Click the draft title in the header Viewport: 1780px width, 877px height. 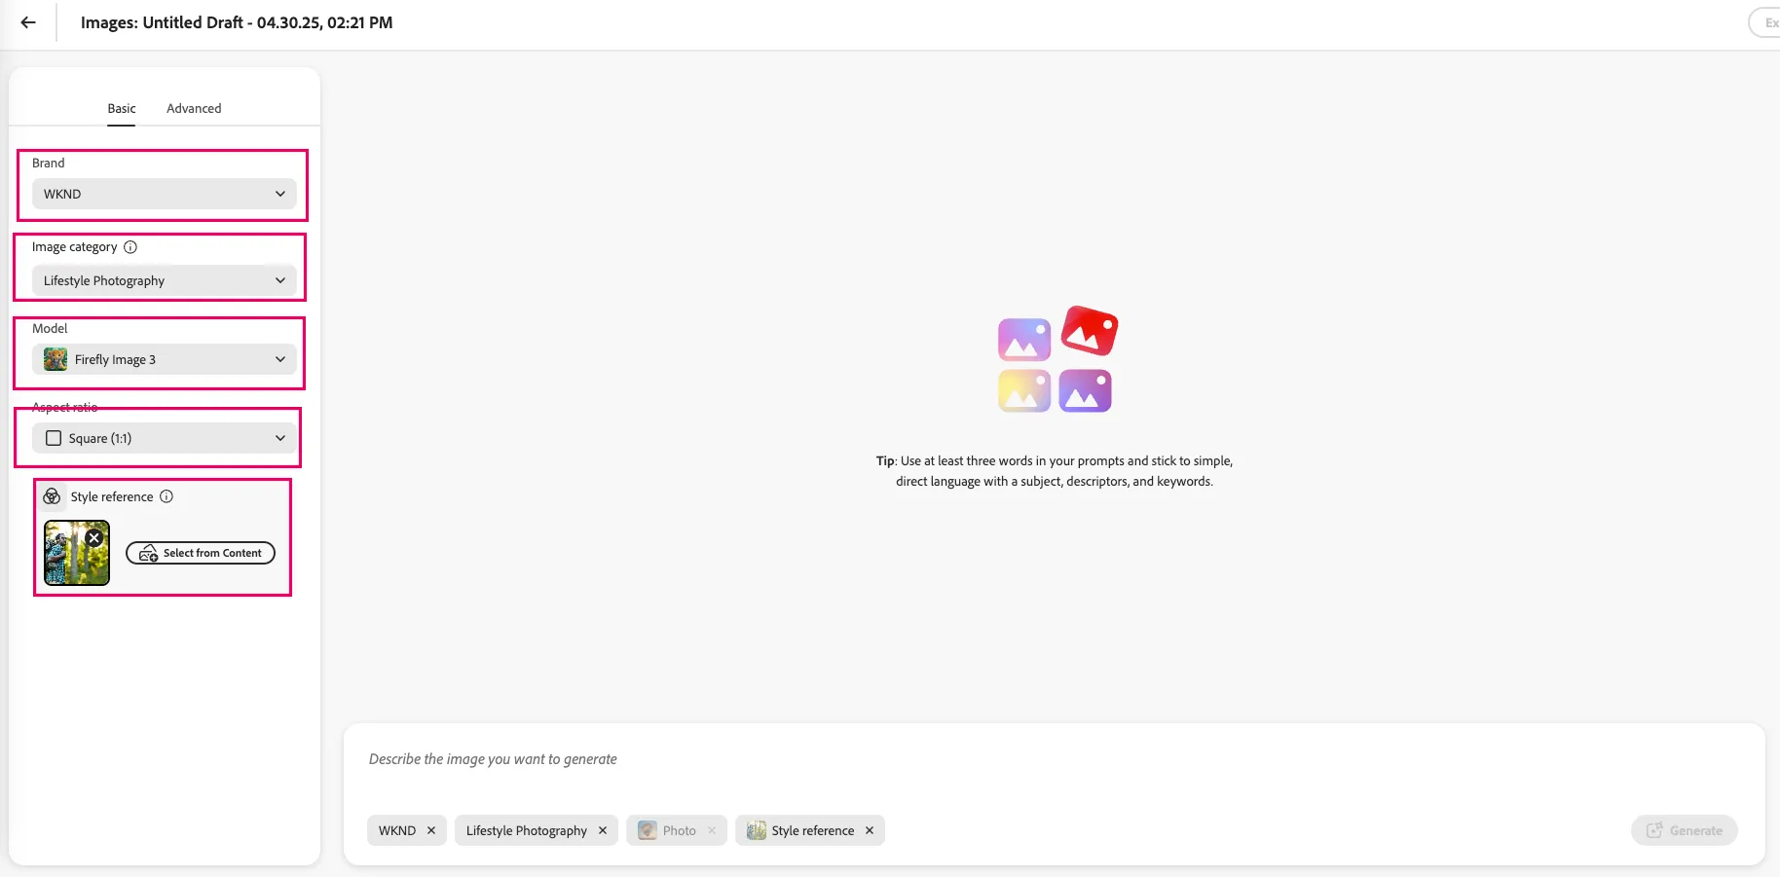(237, 22)
